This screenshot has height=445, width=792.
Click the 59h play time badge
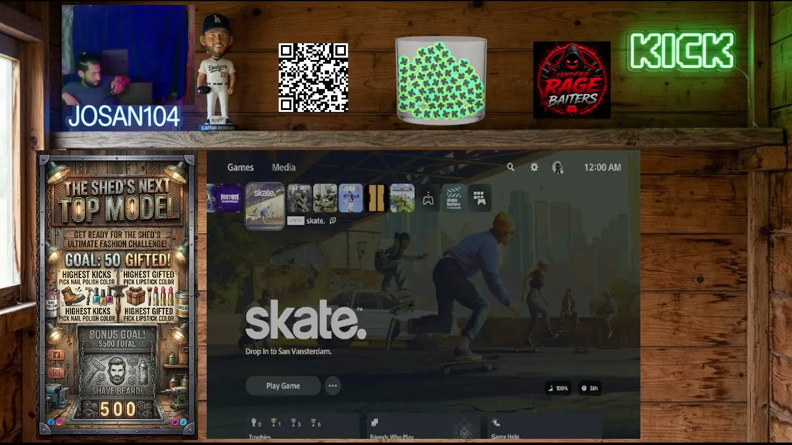click(590, 388)
